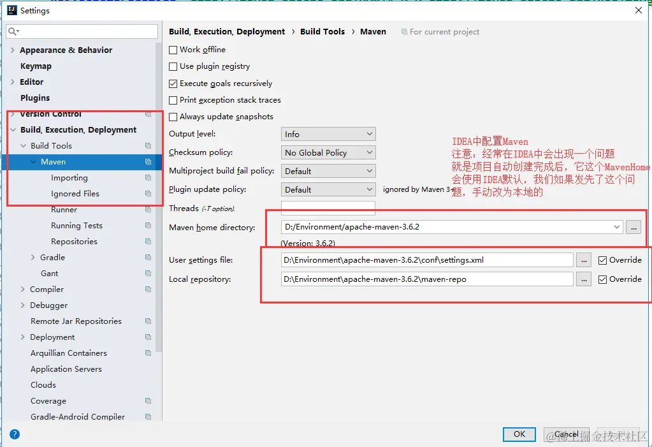Click the project-level icon beside Gradle
This screenshot has height=447, width=652.
(148, 257)
